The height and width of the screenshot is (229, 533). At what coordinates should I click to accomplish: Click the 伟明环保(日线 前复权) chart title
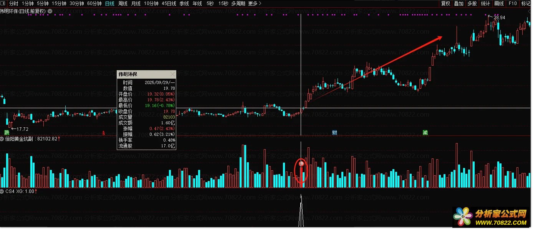point(23,11)
